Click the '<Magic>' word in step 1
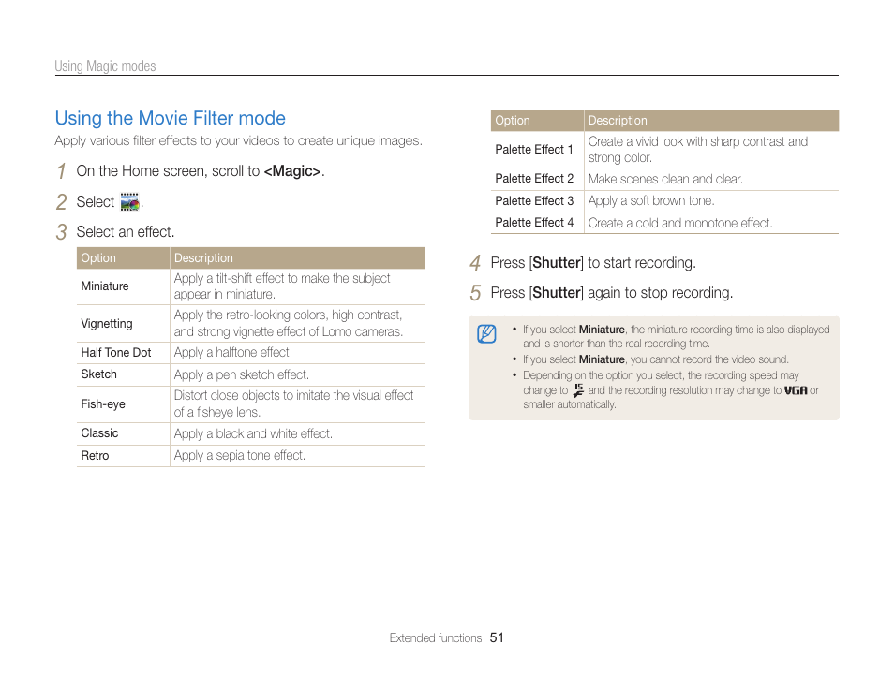The height and width of the screenshot is (674, 894). [x=292, y=171]
